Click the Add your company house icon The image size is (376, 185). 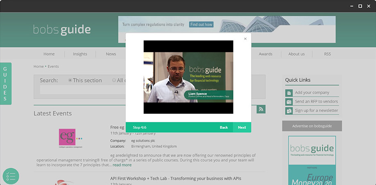[289, 93]
